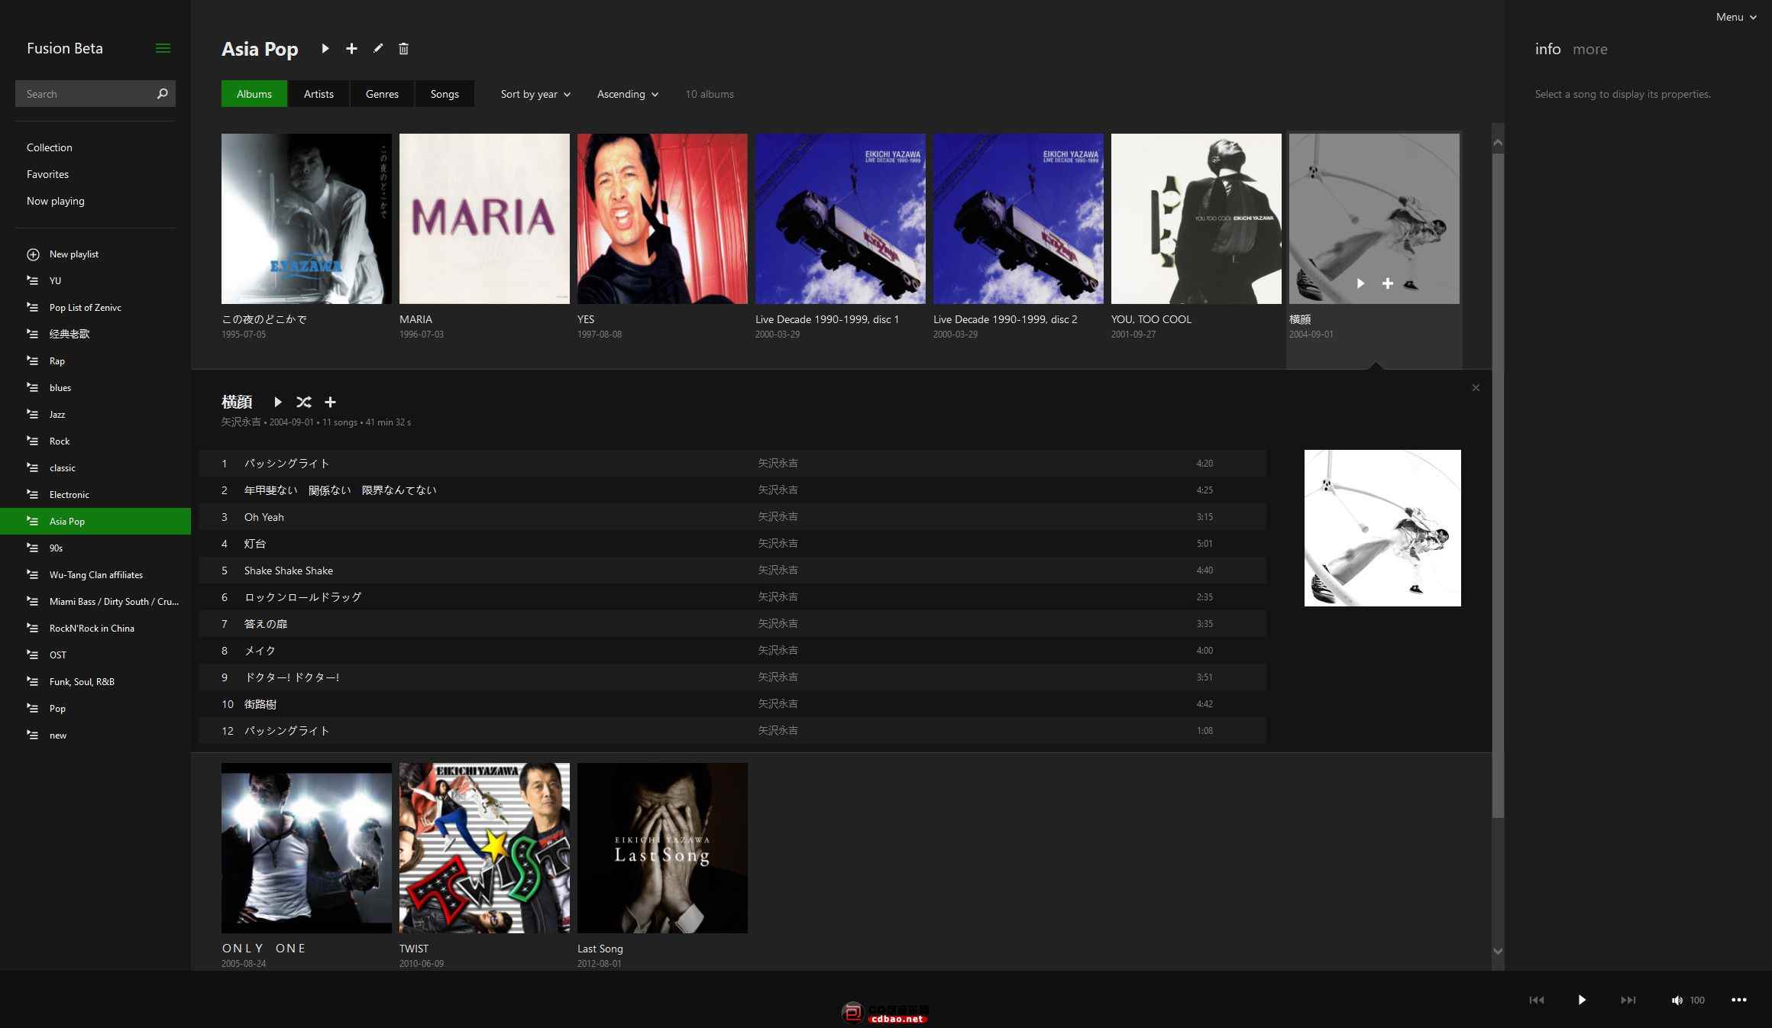
Task: Show the info panel tab
Action: [1547, 49]
